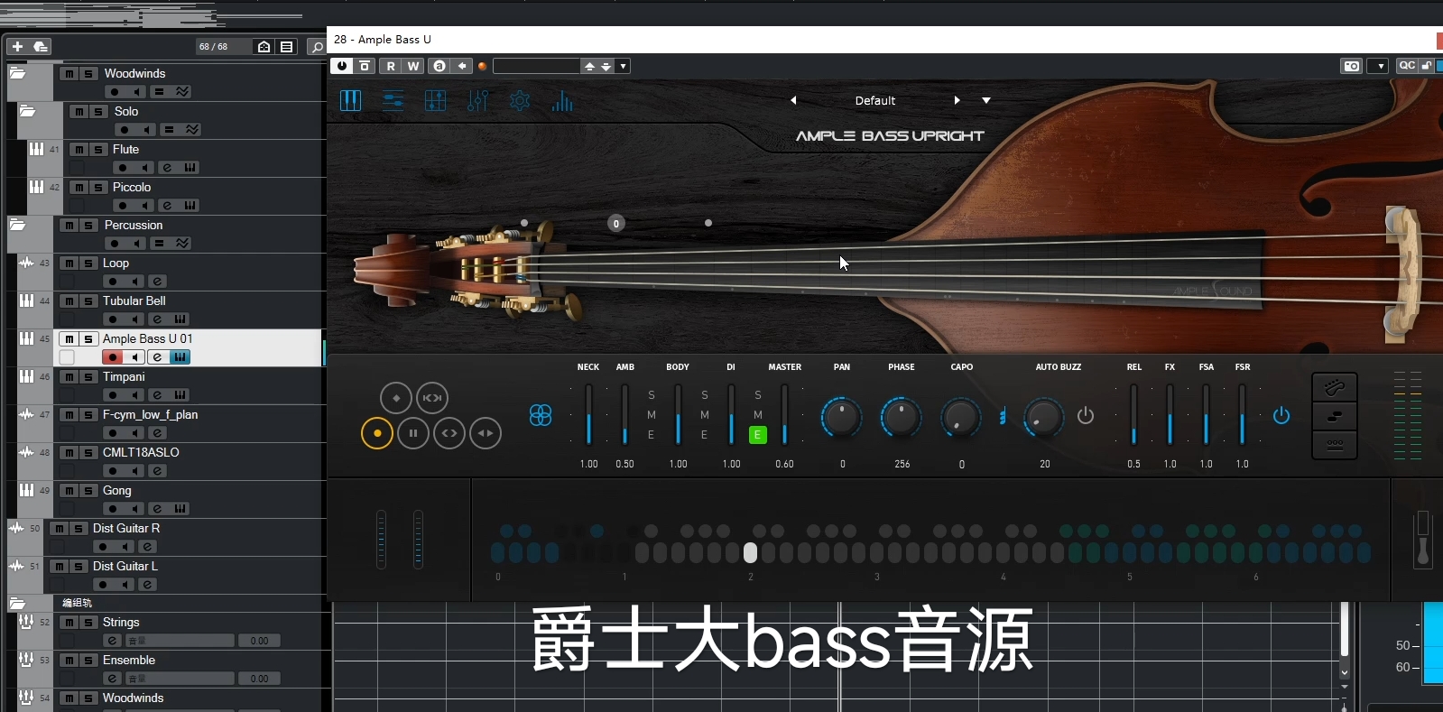Click the angle-brackets round button
Screen dimensions: 1443x712
[x=449, y=433]
